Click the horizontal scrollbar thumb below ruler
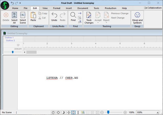 tap(31, 52)
